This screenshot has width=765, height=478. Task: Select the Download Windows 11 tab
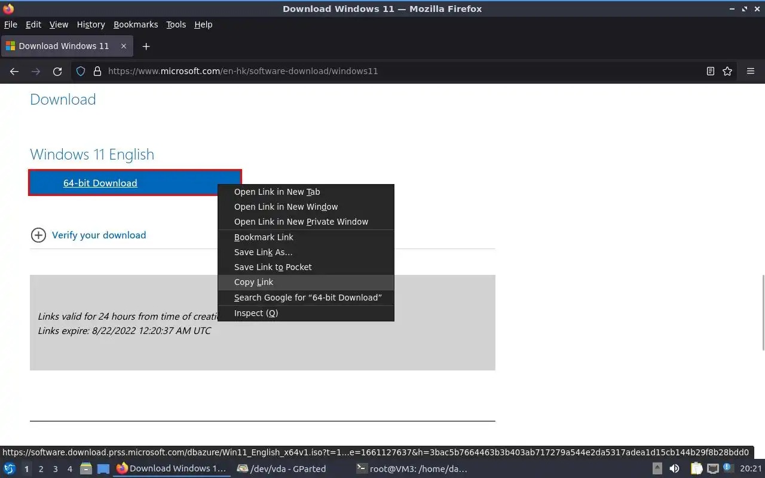(66, 46)
